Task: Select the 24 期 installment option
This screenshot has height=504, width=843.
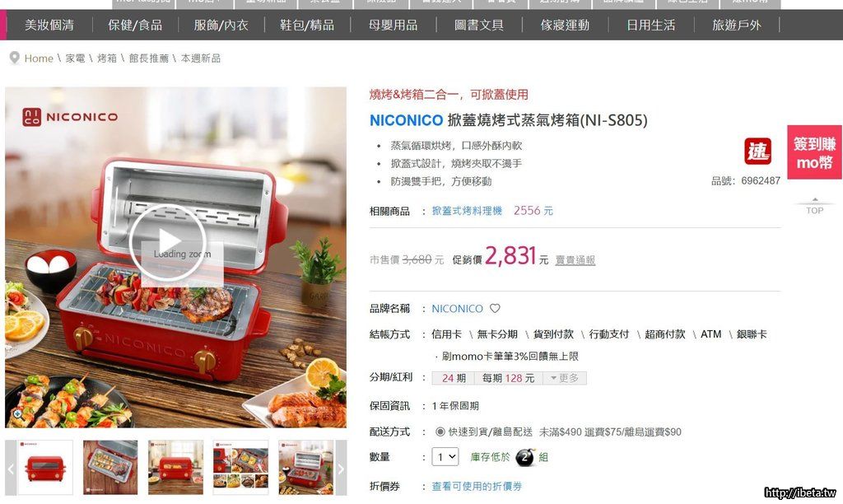Action: point(454,378)
